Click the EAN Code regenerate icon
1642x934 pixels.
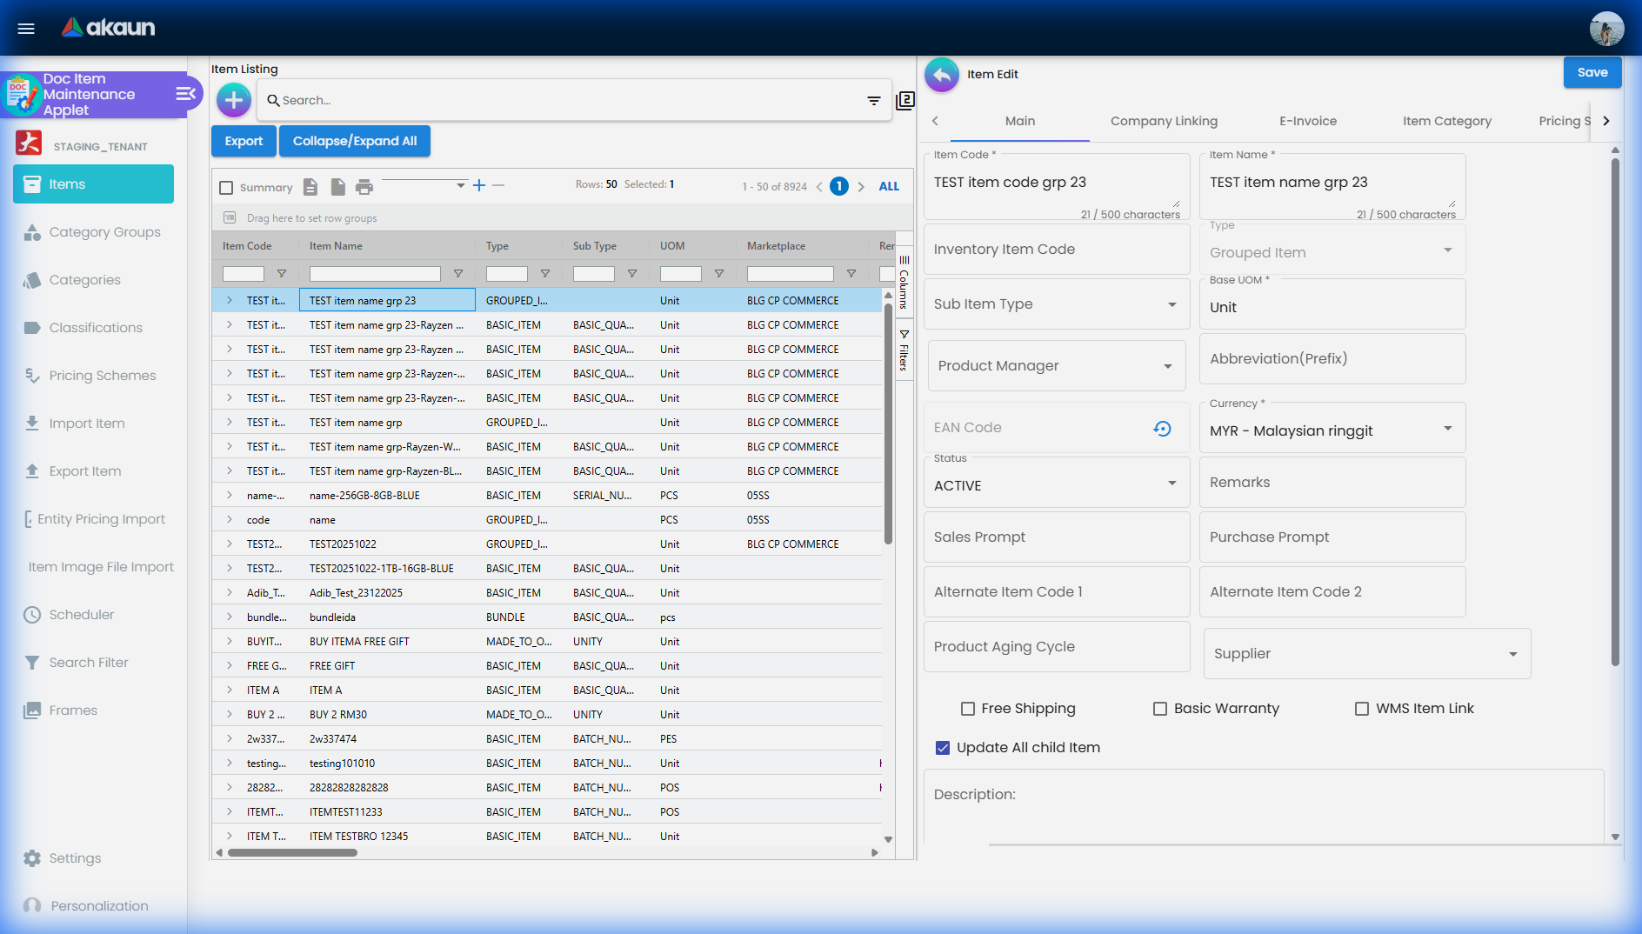point(1162,428)
